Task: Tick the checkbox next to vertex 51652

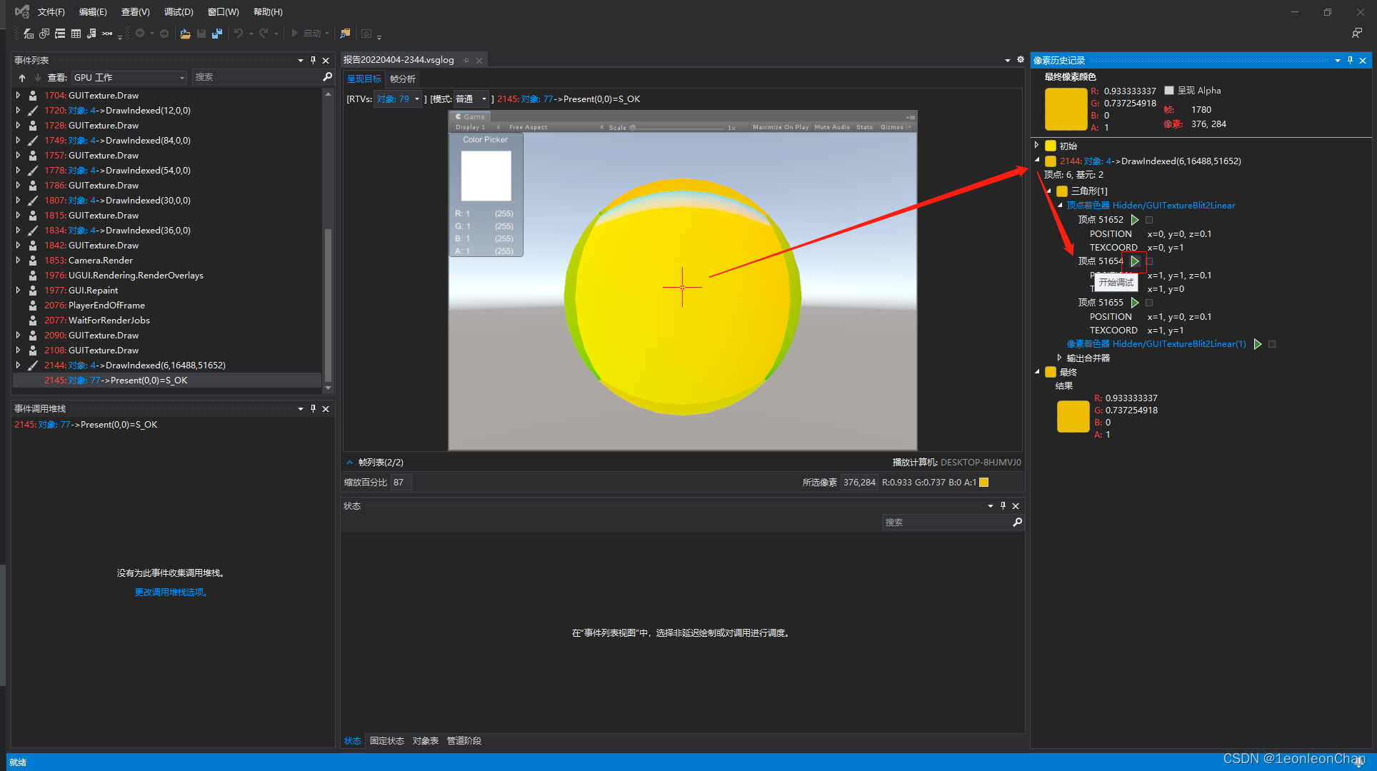Action: click(x=1149, y=220)
